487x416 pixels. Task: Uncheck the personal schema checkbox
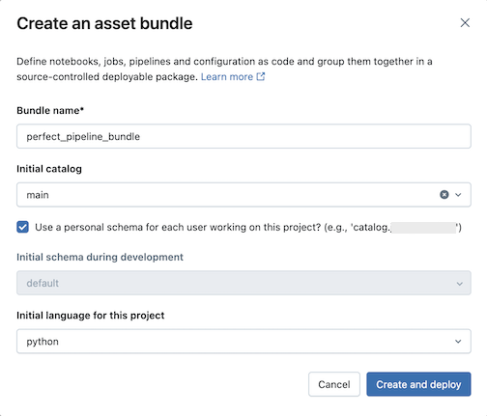click(22, 227)
